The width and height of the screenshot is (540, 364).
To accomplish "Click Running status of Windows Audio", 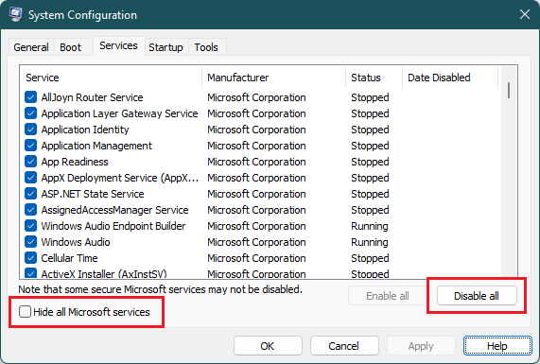I will tap(370, 242).
